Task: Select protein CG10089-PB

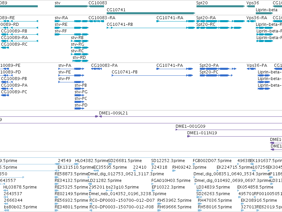Action: pos(7,82)
